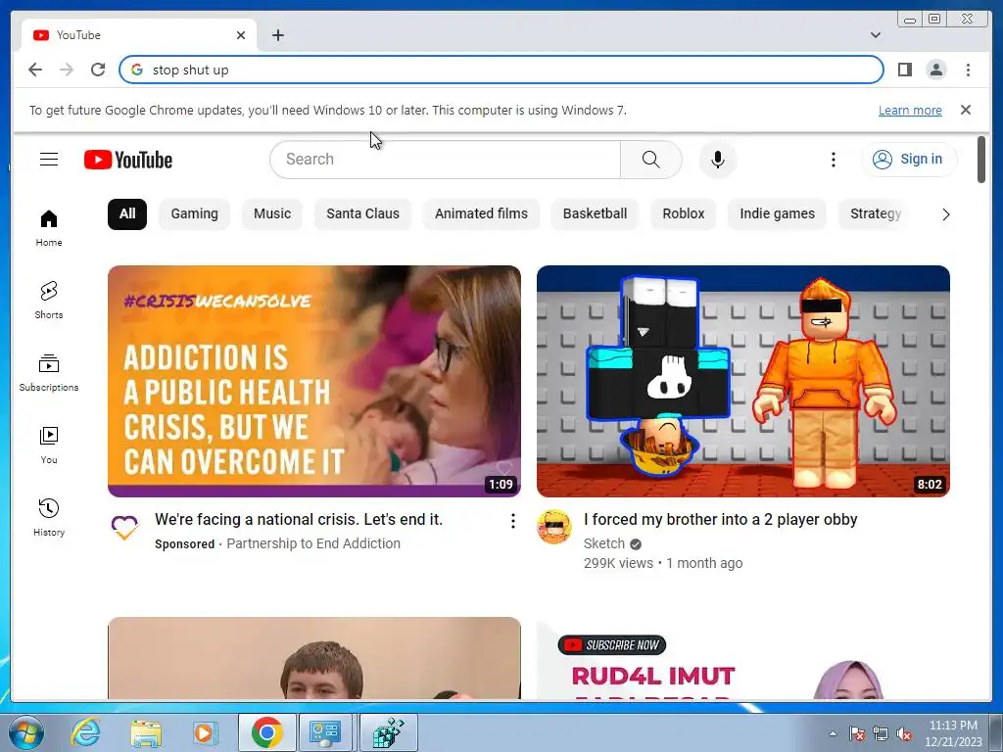Click Chrome back arrow

pyautogui.click(x=35, y=70)
